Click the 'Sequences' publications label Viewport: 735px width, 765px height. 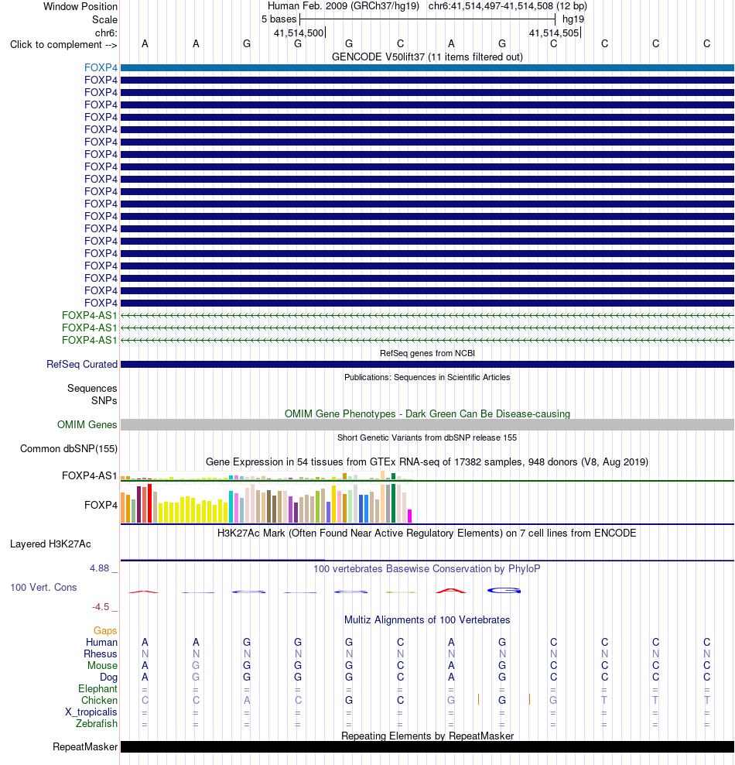(92, 389)
